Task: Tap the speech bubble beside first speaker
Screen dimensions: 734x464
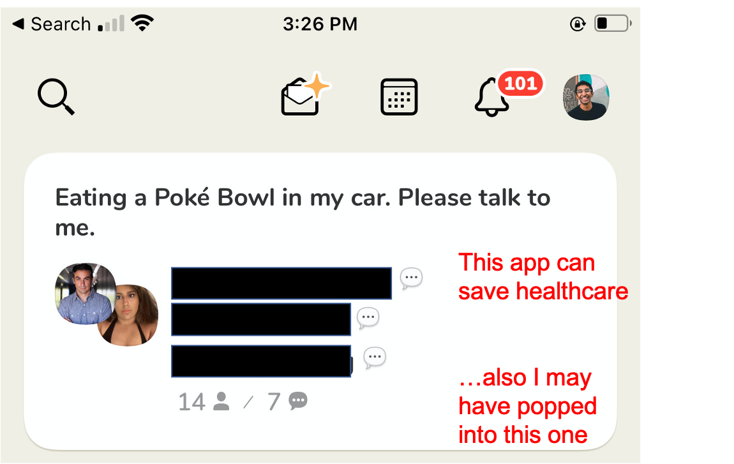Action: pos(412,278)
